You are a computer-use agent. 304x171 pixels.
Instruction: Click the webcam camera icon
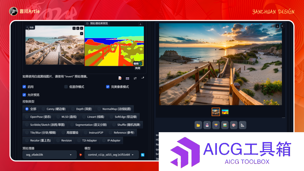[128, 78]
